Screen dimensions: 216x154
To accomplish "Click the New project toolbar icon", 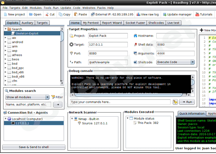I will [5, 15].
